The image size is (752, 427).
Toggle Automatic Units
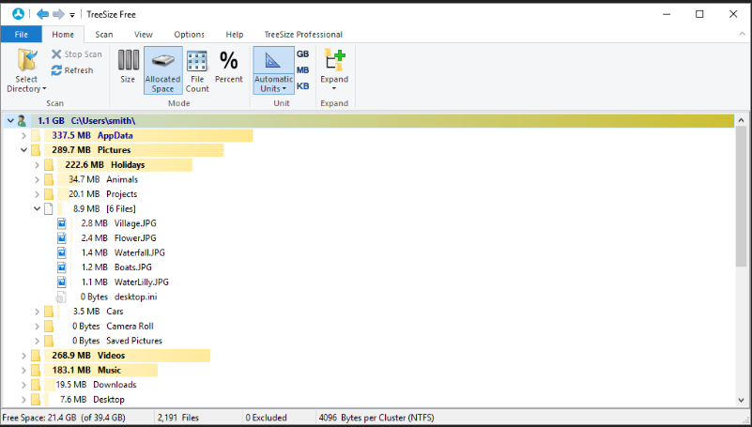[x=273, y=70]
